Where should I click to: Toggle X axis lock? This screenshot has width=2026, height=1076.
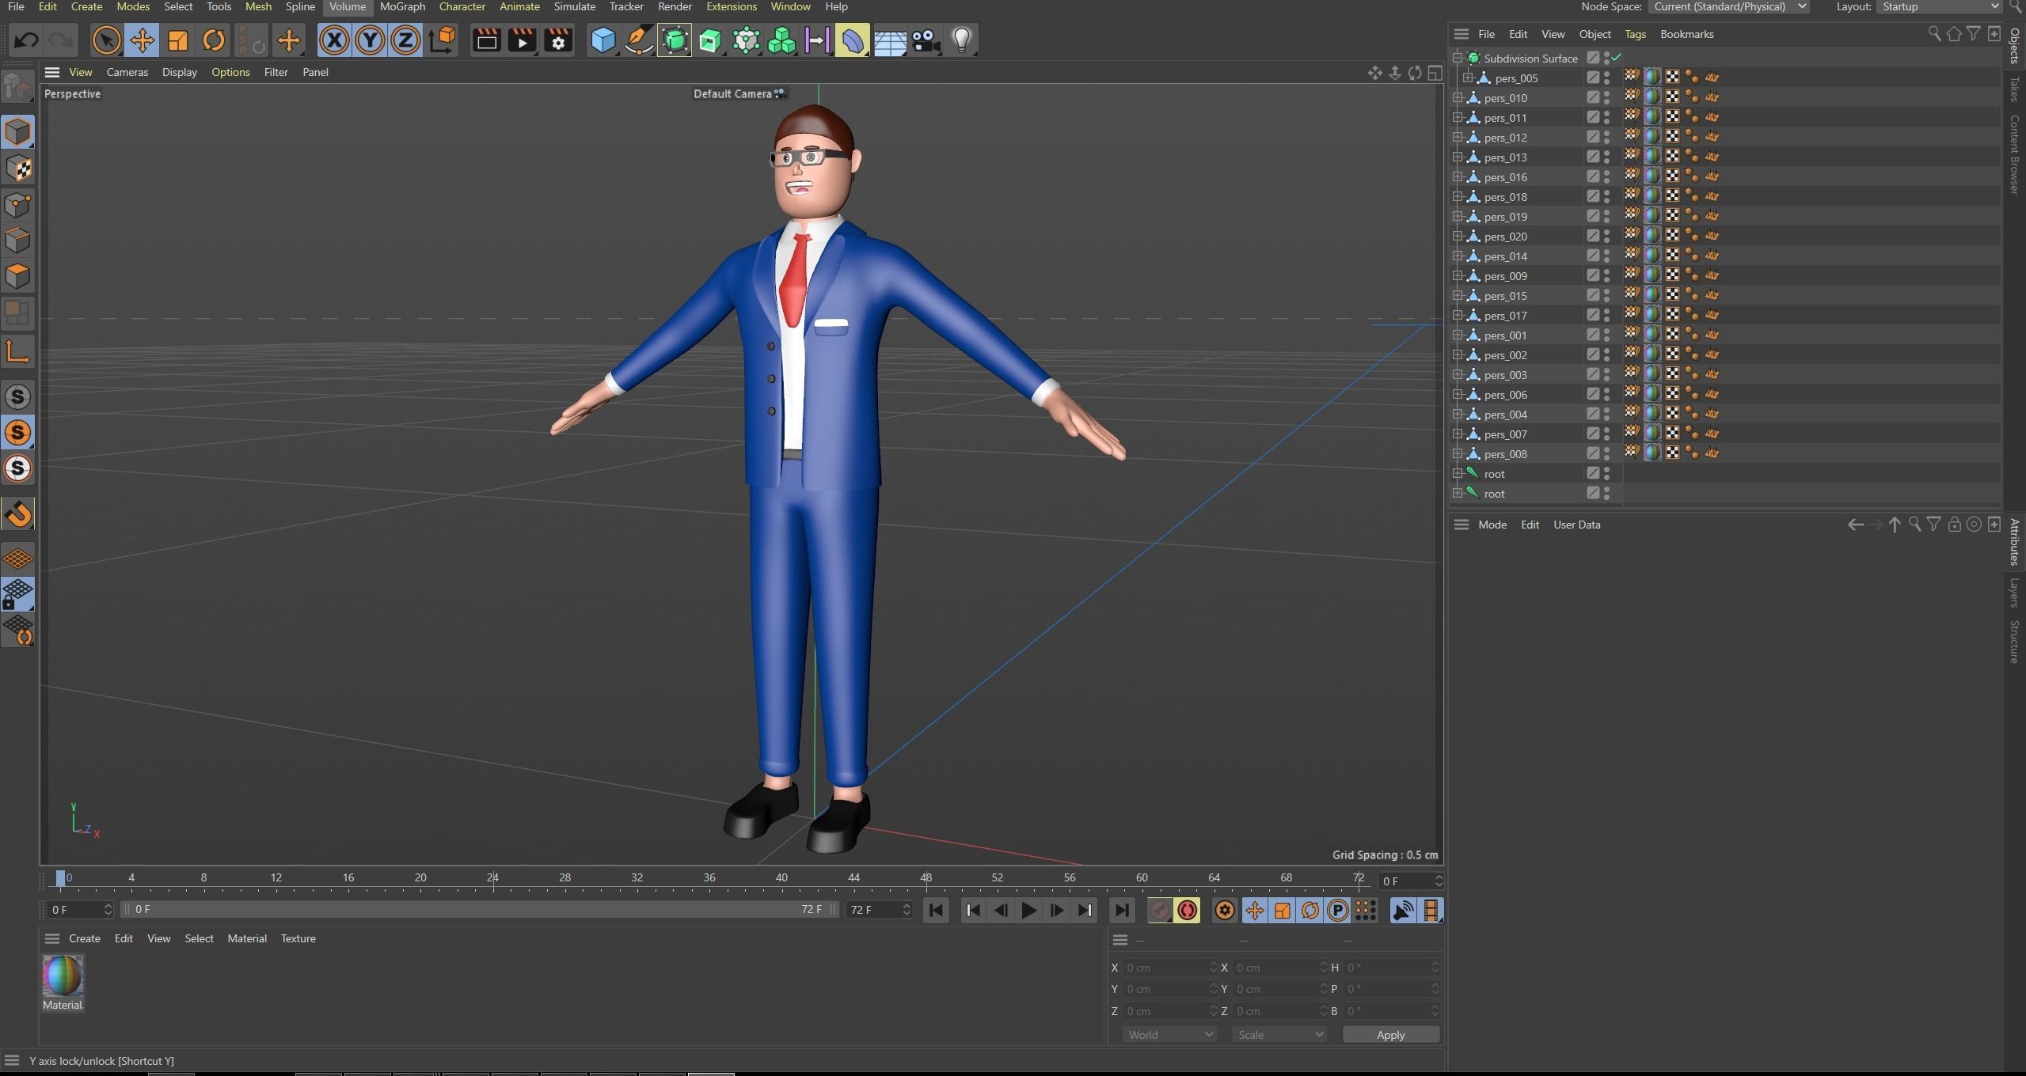tap(334, 40)
